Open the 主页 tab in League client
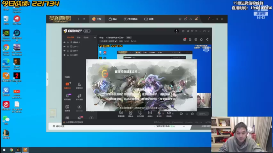This screenshot has height=153, width=273. click(x=97, y=19)
